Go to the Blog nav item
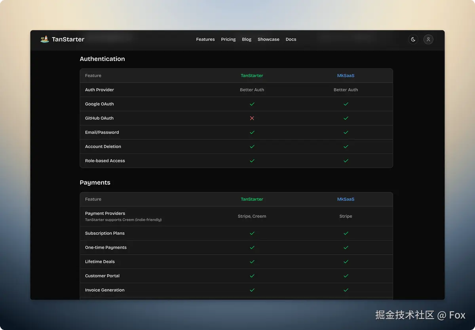The height and width of the screenshot is (330, 475). tap(247, 40)
